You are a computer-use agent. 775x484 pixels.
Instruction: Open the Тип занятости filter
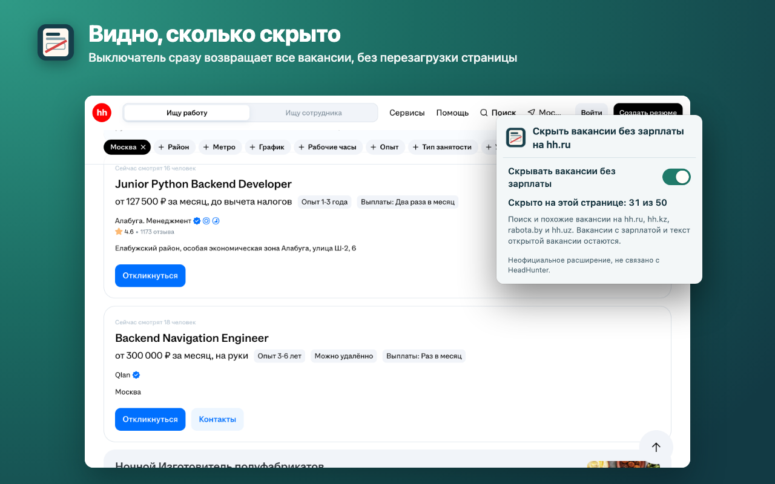tap(443, 147)
